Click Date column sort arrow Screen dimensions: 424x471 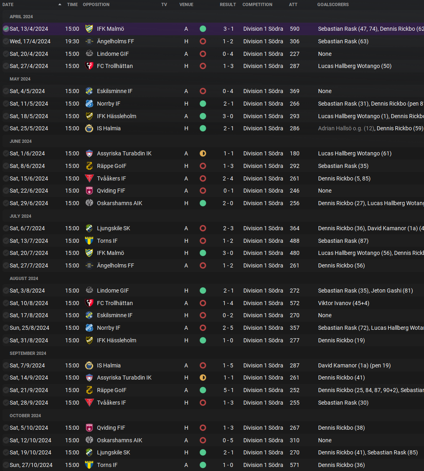60,4
